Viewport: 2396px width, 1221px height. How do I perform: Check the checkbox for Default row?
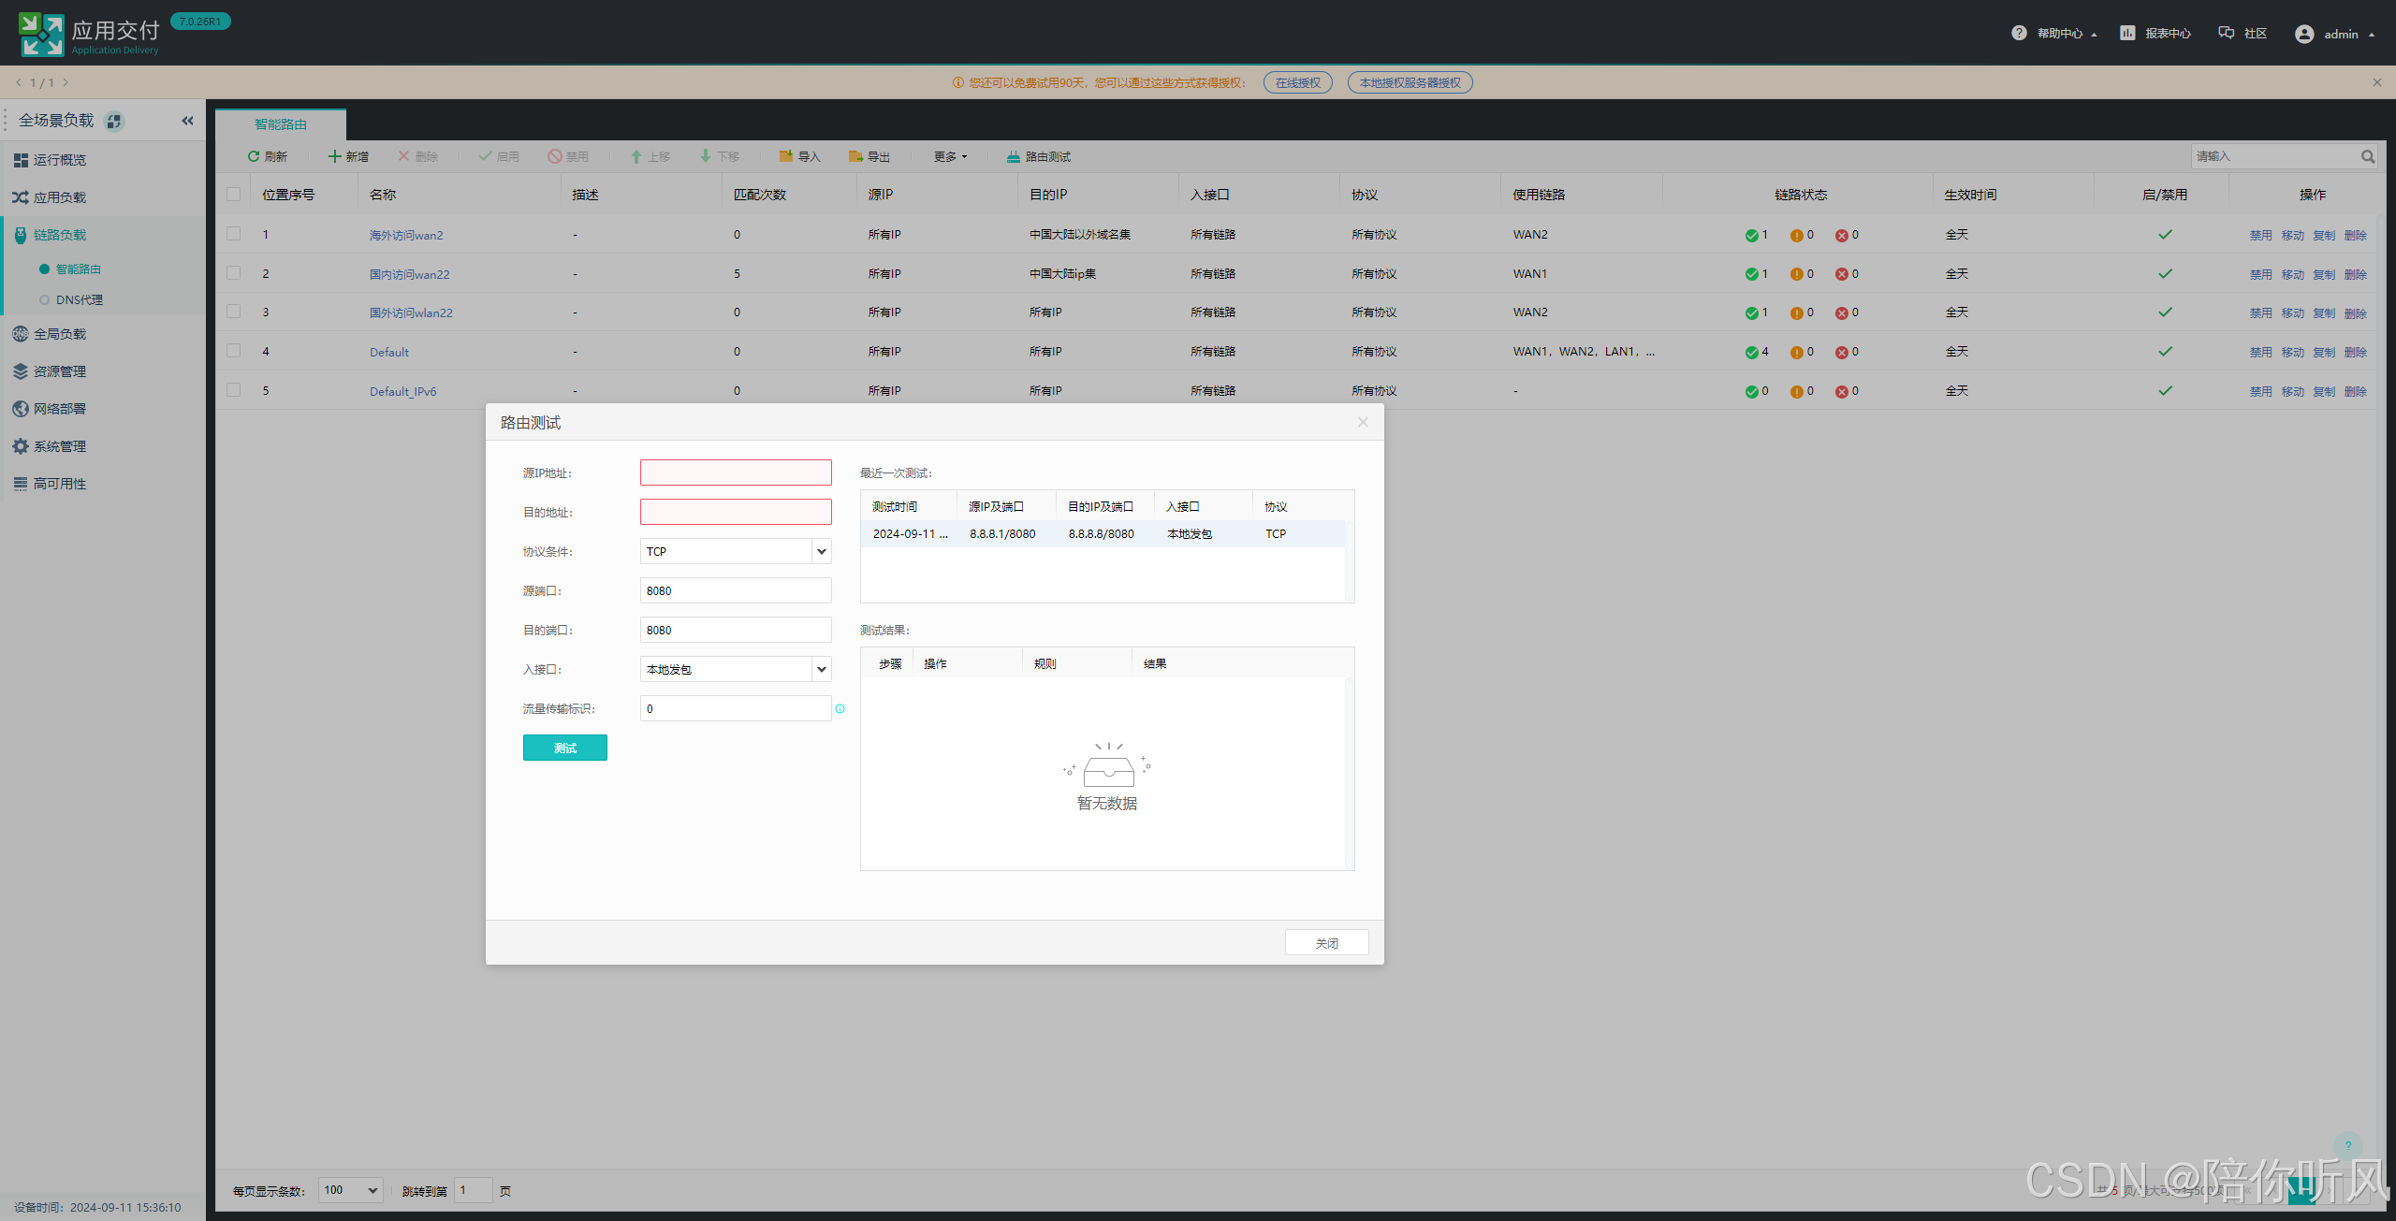234,351
